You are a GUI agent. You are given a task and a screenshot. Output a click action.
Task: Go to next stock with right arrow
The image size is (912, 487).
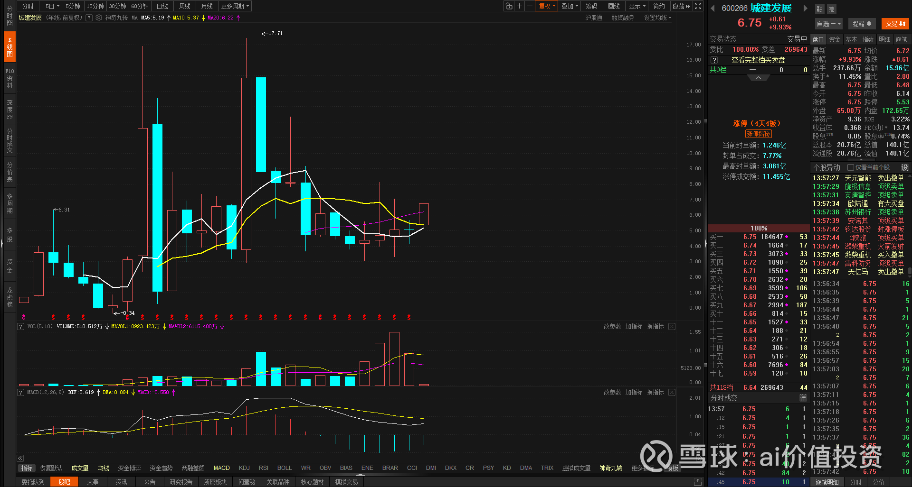click(805, 8)
